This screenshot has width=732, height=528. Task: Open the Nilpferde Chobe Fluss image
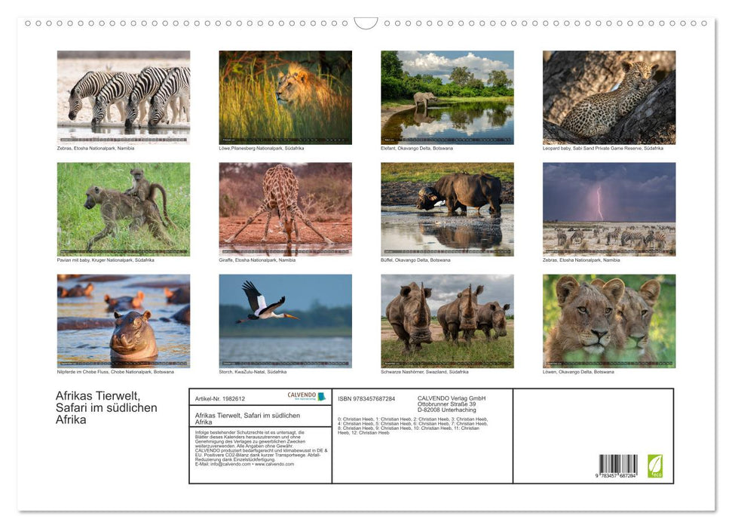tap(124, 321)
